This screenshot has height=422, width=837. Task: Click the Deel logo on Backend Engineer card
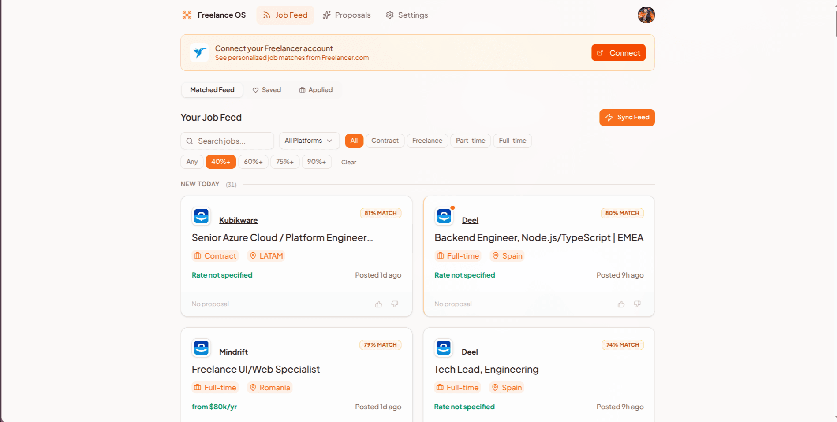(x=444, y=216)
